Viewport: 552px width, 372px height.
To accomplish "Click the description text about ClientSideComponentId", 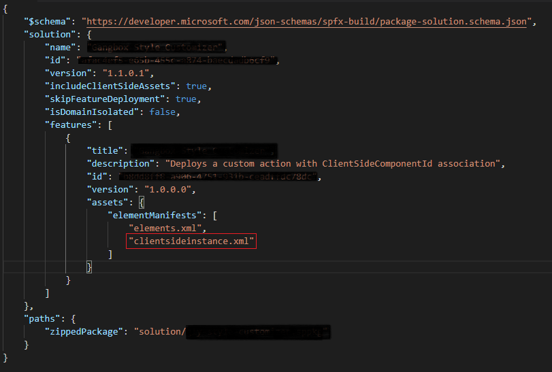I will tap(333, 163).
